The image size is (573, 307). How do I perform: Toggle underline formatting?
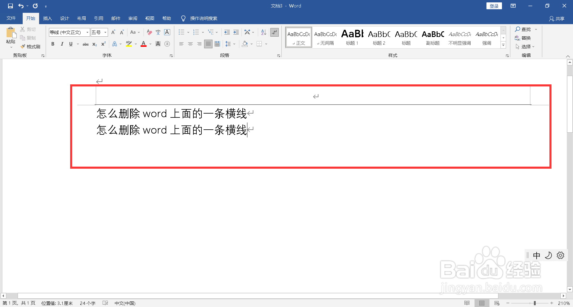[x=71, y=44]
